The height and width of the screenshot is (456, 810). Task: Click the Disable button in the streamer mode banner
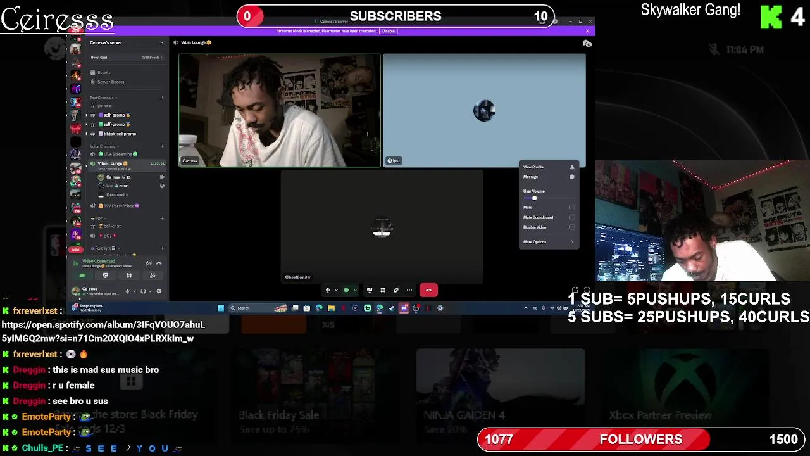coord(388,31)
